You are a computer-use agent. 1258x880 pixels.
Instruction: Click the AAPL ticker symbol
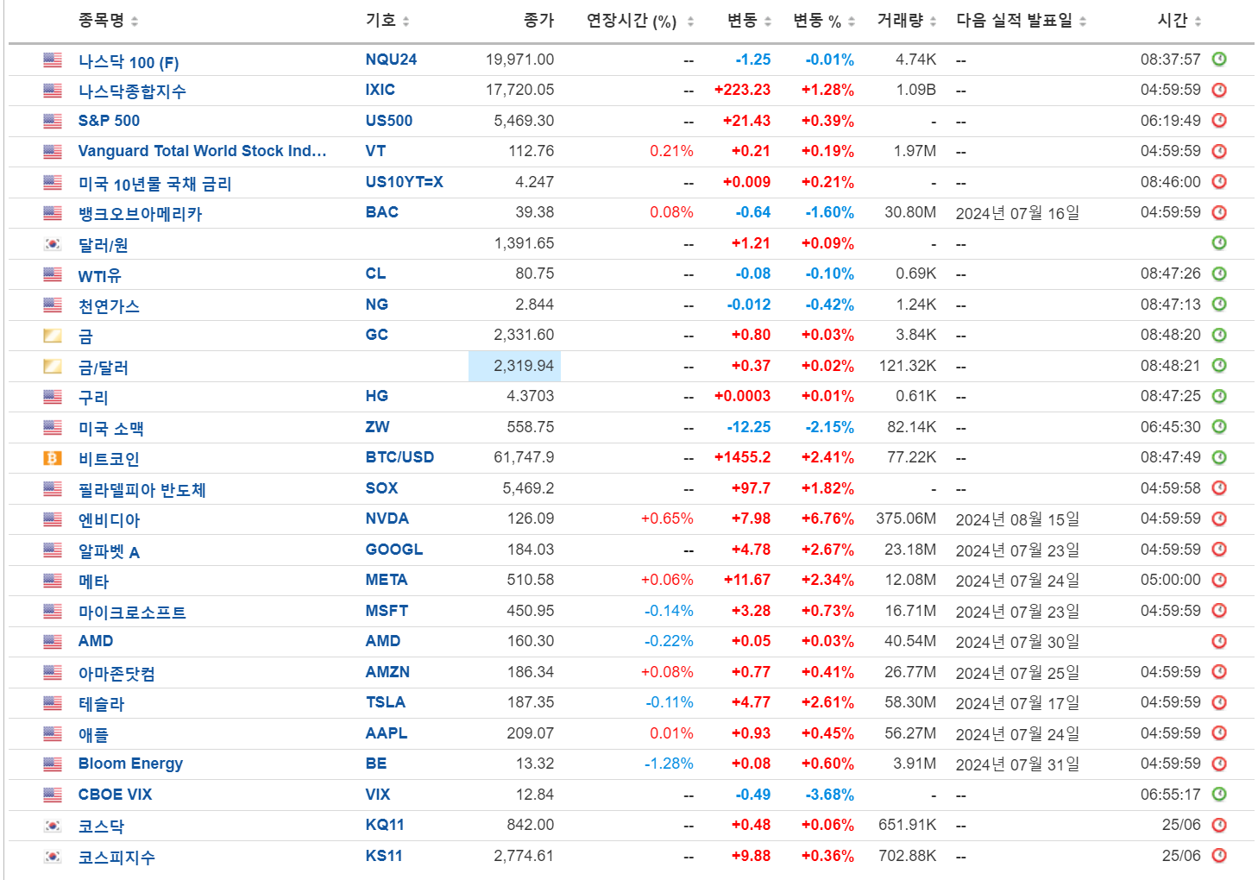(387, 733)
